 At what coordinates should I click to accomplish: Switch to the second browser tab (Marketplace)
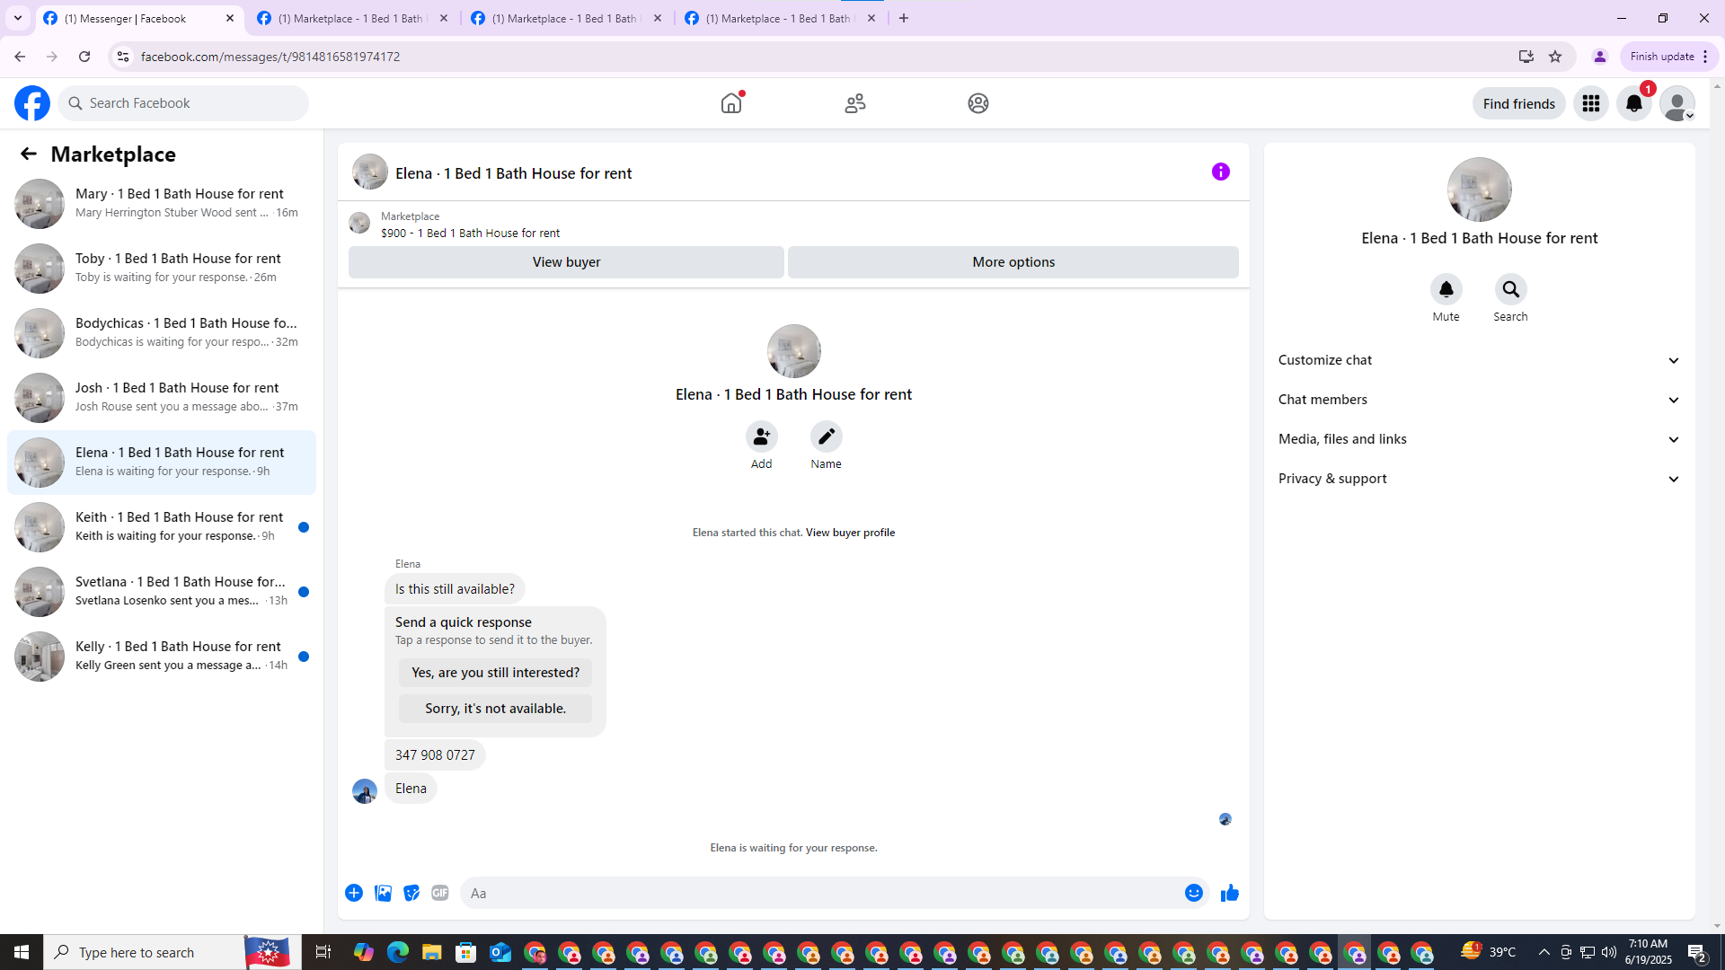tap(353, 18)
